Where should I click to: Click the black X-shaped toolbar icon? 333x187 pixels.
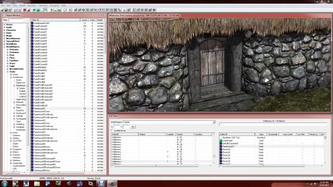point(116,10)
